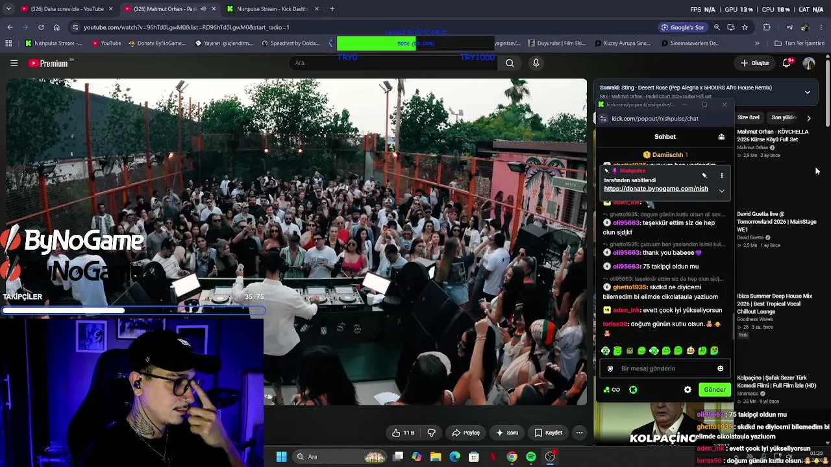The height and width of the screenshot is (467, 831).
Task: Open Chrome home page button
Action: pyautogui.click(x=56, y=27)
